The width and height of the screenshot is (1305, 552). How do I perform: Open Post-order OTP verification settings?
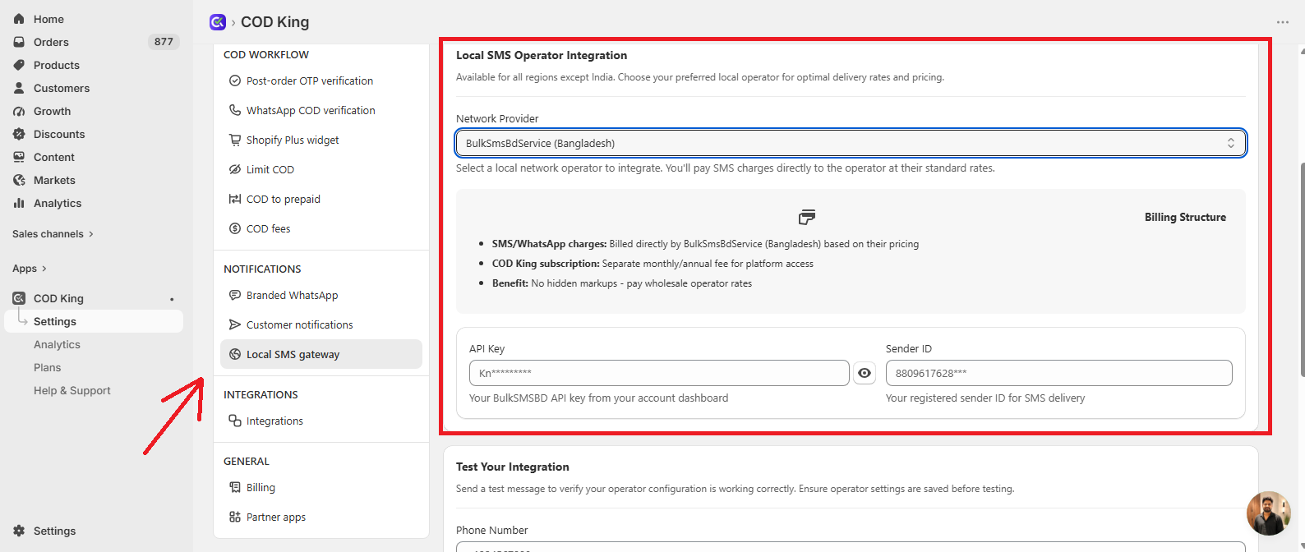coord(321,80)
